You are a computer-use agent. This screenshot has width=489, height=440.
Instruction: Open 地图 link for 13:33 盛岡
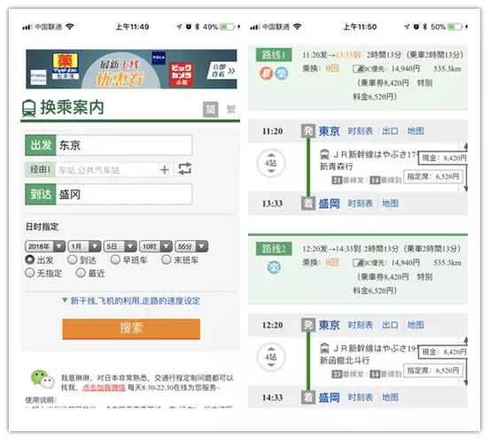coord(390,204)
